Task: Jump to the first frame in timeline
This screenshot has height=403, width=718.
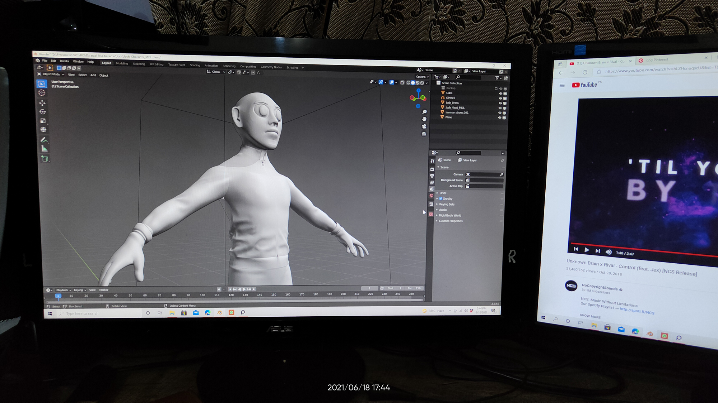Action: click(x=230, y=289)
